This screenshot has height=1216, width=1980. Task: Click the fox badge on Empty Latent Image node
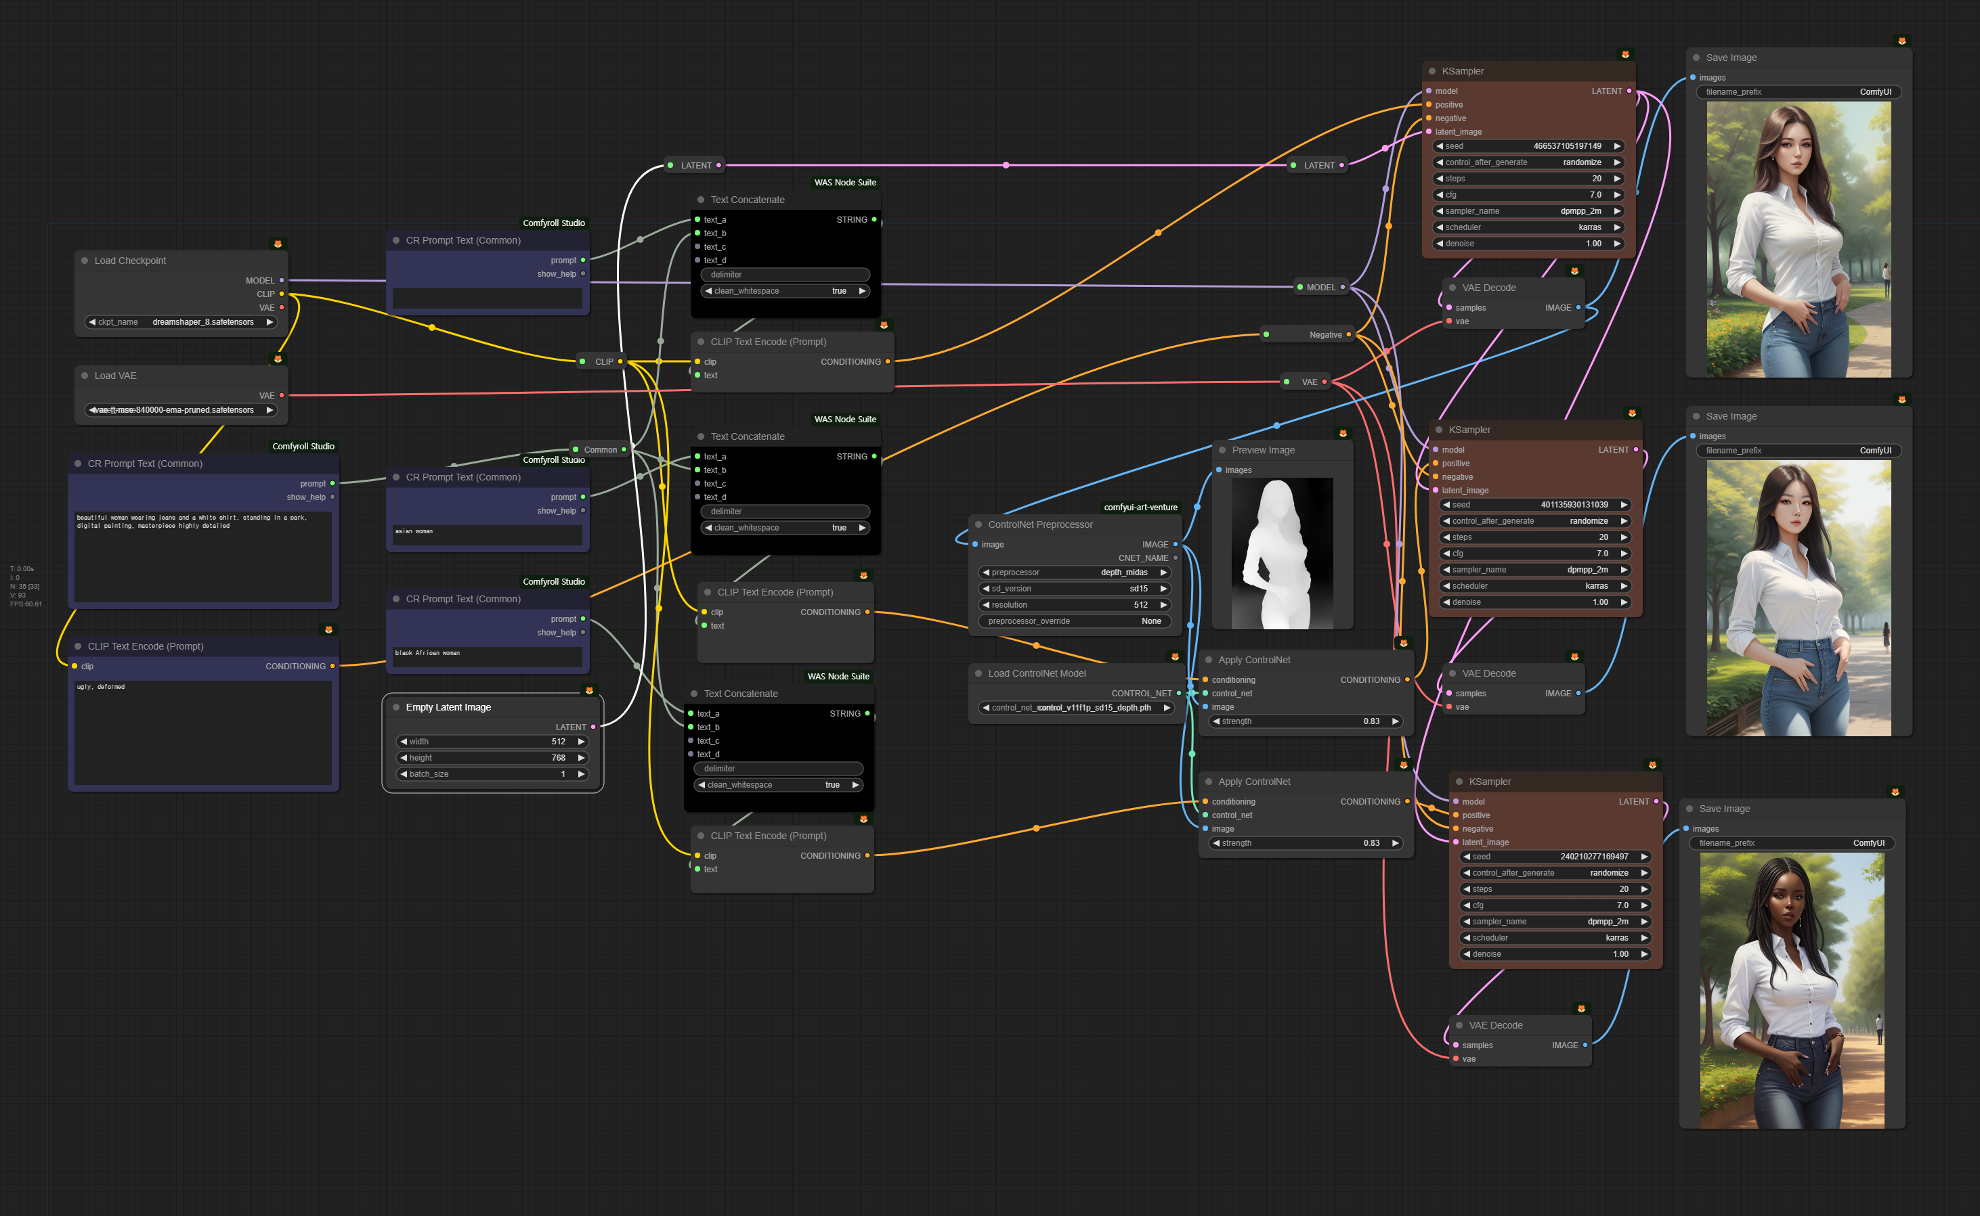[589, 690]
